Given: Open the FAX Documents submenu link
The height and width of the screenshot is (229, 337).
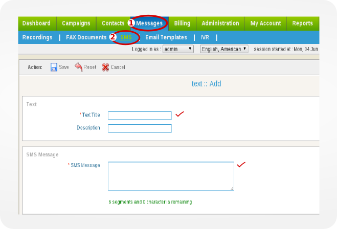Looking at the screenshot, I should (86, 37).
